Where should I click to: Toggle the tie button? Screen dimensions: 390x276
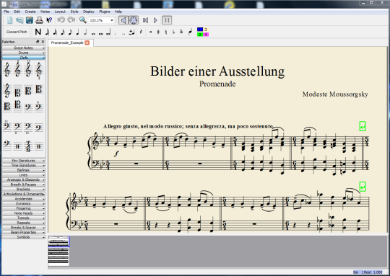coord(131,32)
